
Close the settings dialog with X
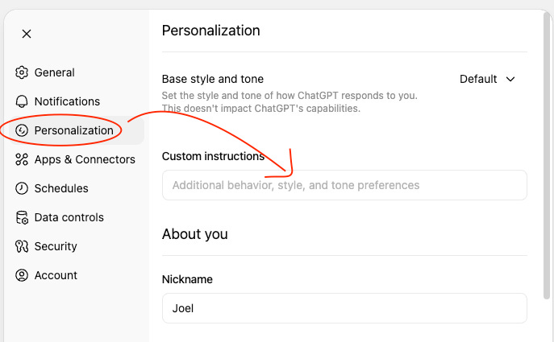27,34
